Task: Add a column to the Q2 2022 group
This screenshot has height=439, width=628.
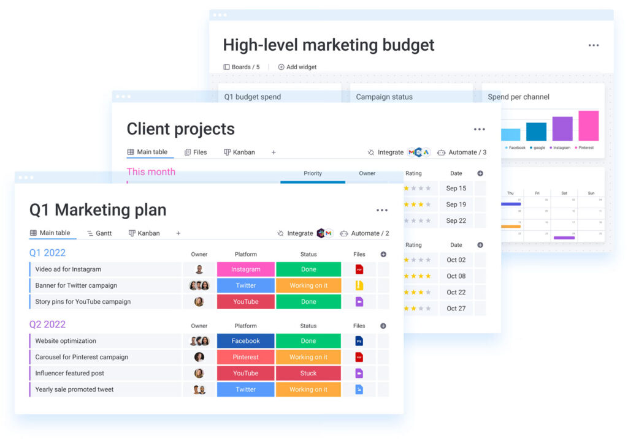Action: [383, 326]
